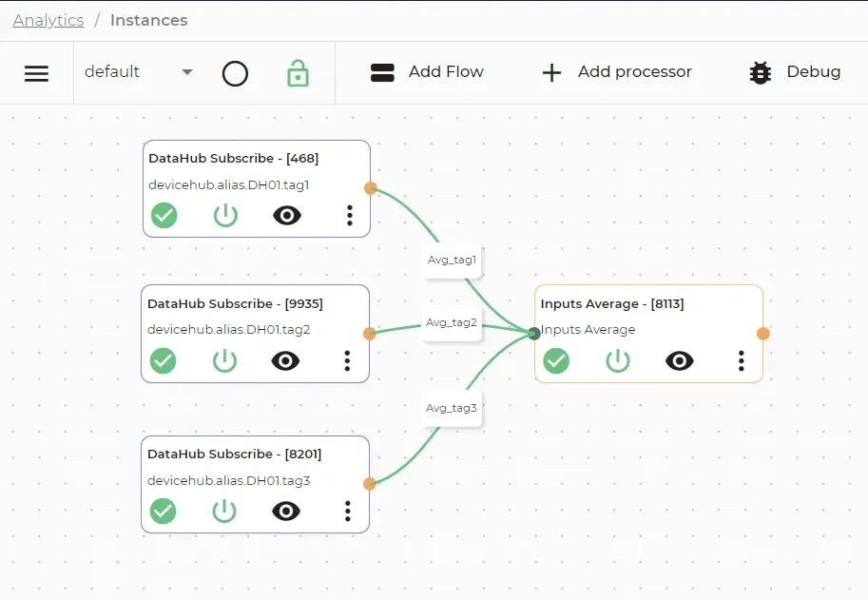Image resolution: width=868 pixels, height=600 pixels.
Task: Click the Instances breadcrumb text
Action: tap(149, 20)
